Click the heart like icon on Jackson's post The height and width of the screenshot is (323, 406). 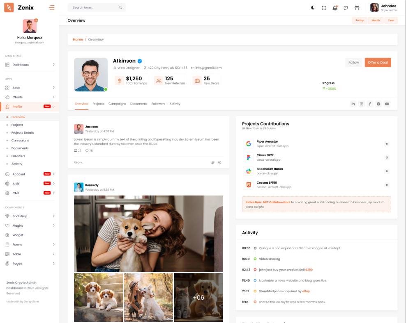(87, 151)
